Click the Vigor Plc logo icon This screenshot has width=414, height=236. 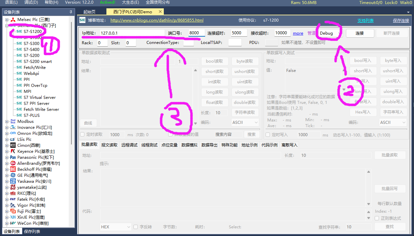click(13, 205)
